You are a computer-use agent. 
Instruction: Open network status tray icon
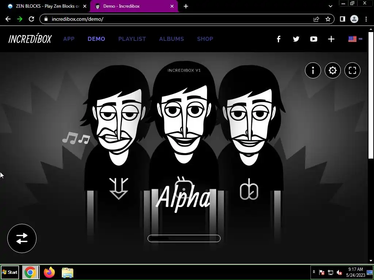click(331, 272)
